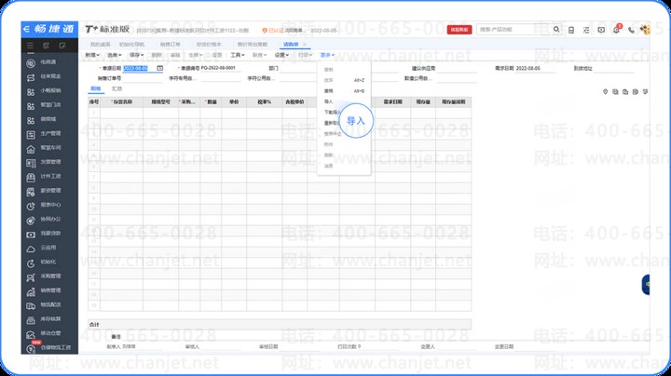
Task: Select the 明细 sub-tab
Action: coord(96,88)
